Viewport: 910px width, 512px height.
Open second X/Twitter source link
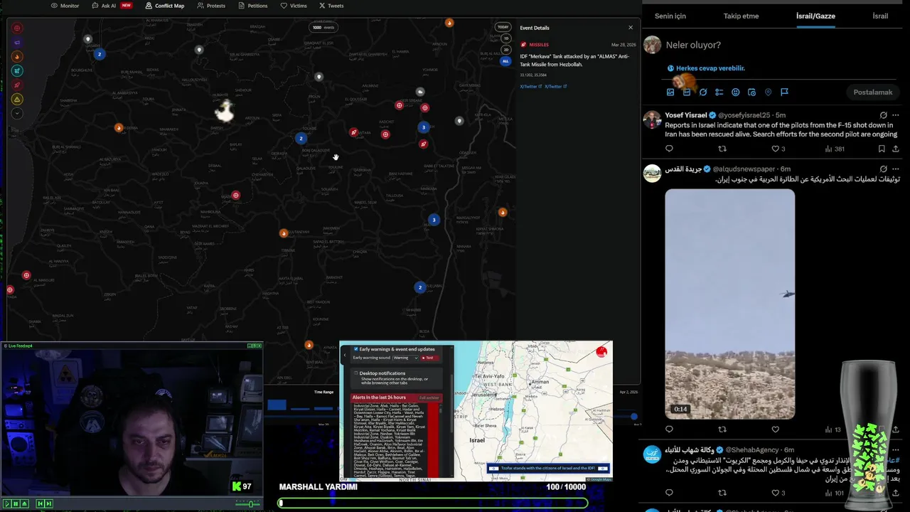click(556, 87)
